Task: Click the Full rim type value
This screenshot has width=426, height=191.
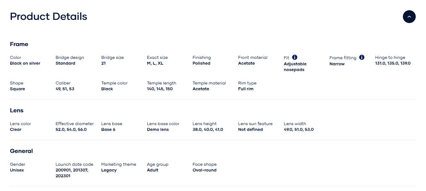Action: (246, 89)
